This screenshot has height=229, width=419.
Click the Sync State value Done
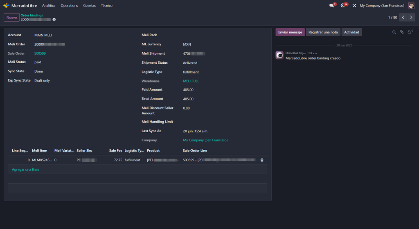tap(38, 71)
